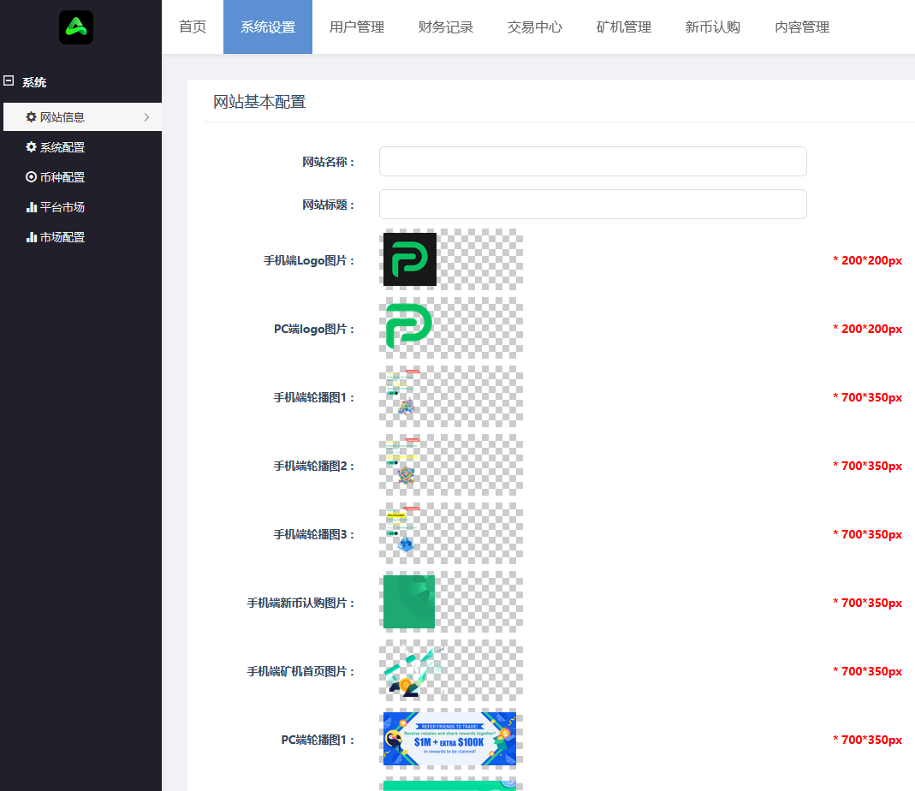Open the 平台市场 chart icon
Viewport: 915px width, 791px height.
[x=30, y=206]
